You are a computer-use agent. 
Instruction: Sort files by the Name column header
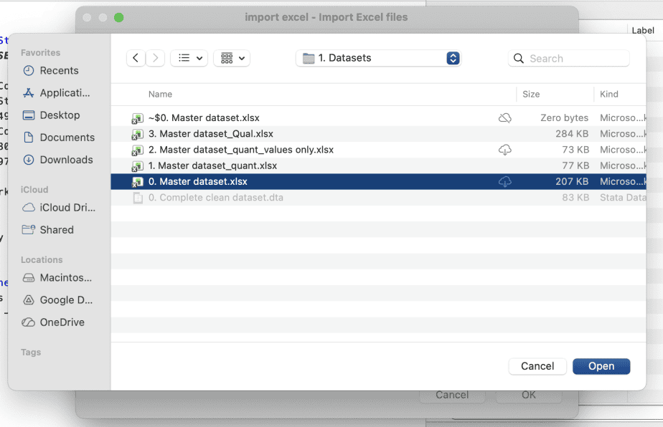click(160, 94)
